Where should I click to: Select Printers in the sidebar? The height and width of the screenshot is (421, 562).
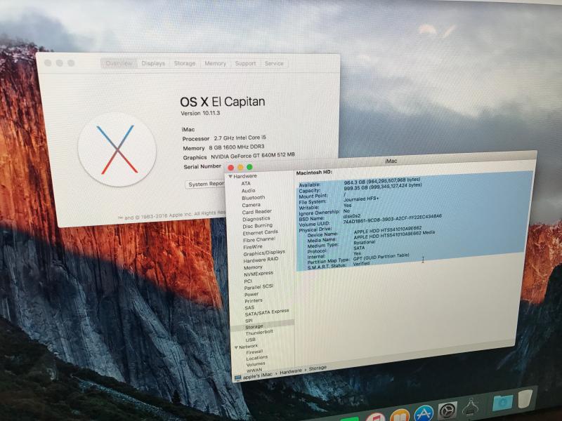pos(254,301)
